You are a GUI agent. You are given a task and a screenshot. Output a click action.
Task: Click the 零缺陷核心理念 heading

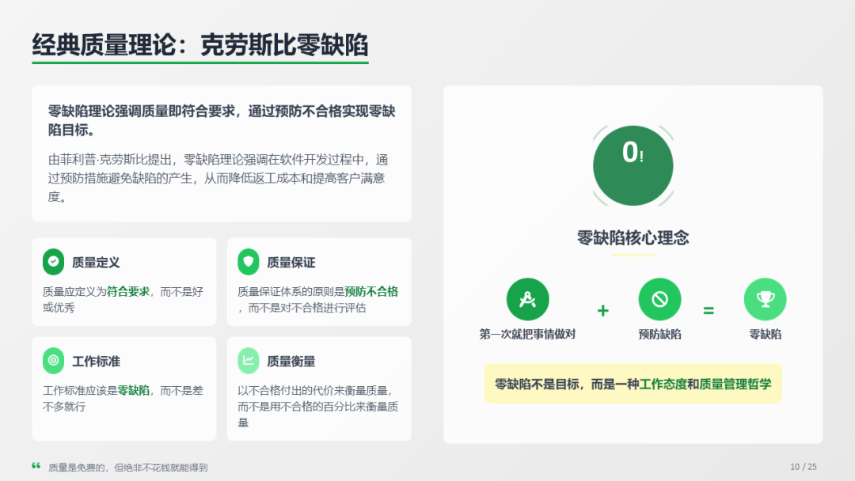click(x=633, y=237)
